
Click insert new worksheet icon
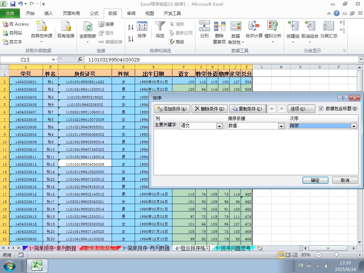click(260, 248)
